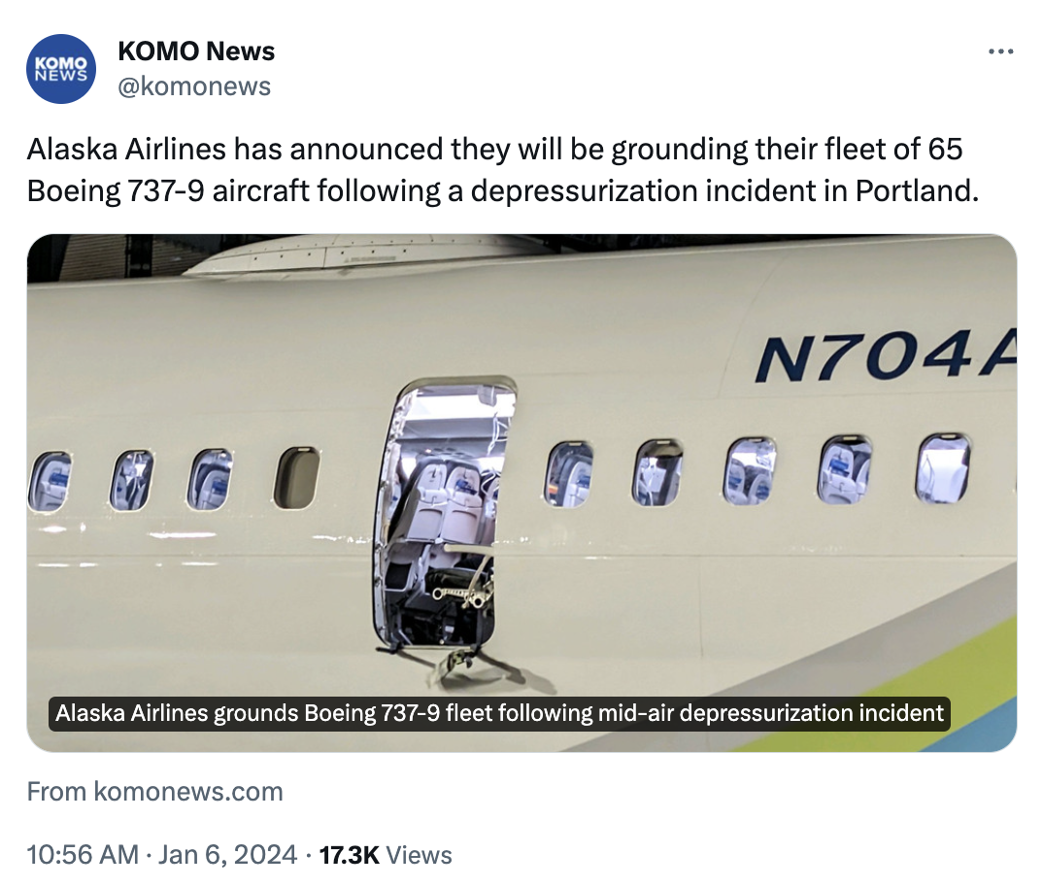The width and height of the screenshot is (1043, 888).
Task: Click the leftmost cabin window in the photo
Action: click(49, 481)
